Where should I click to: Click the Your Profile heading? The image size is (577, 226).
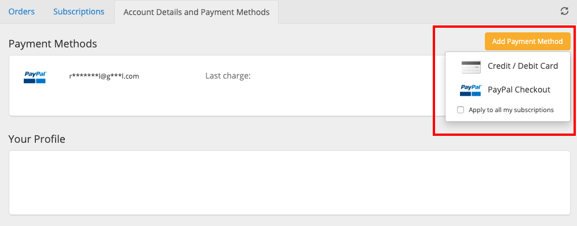point(37,139)
